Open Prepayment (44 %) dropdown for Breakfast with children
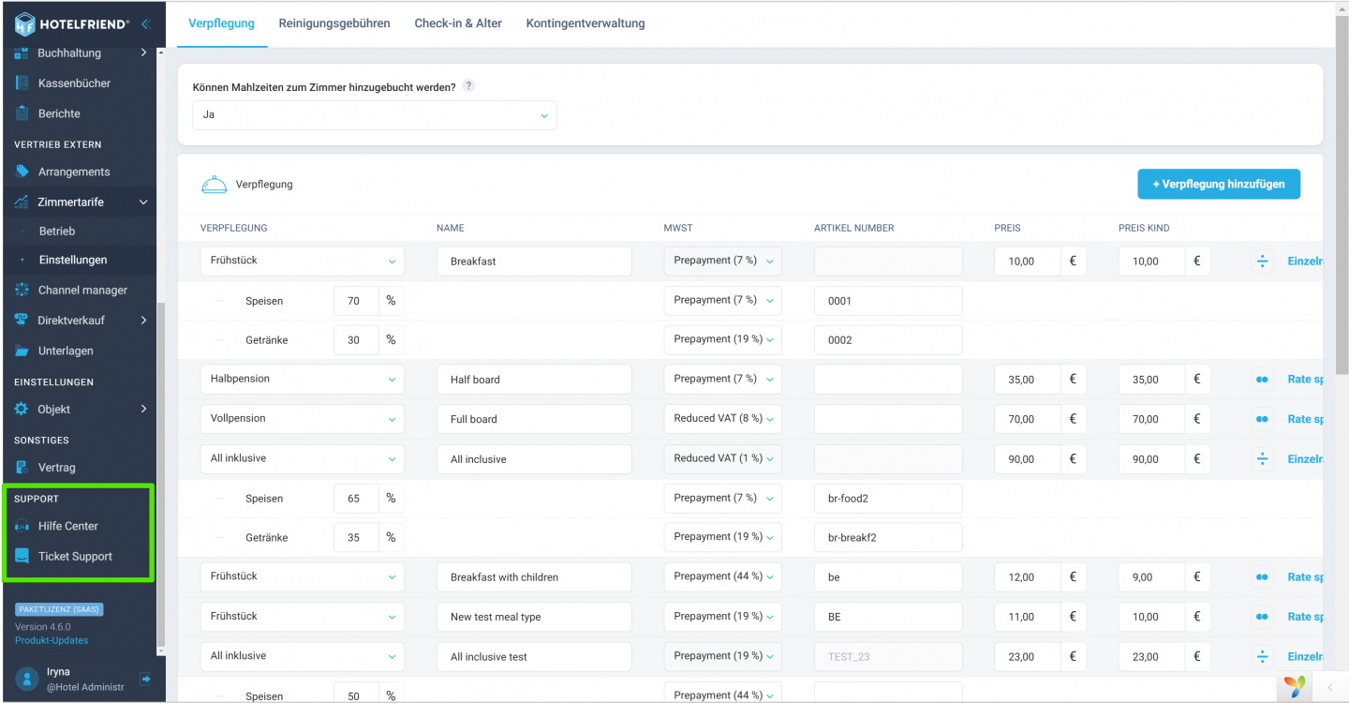 pyautogui.click(x=722, y=576)
